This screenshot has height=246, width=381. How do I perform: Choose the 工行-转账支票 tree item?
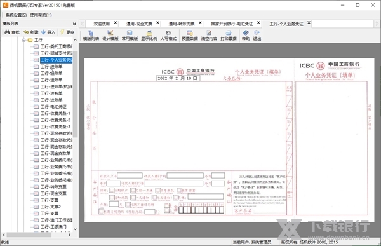pos(53,187)
